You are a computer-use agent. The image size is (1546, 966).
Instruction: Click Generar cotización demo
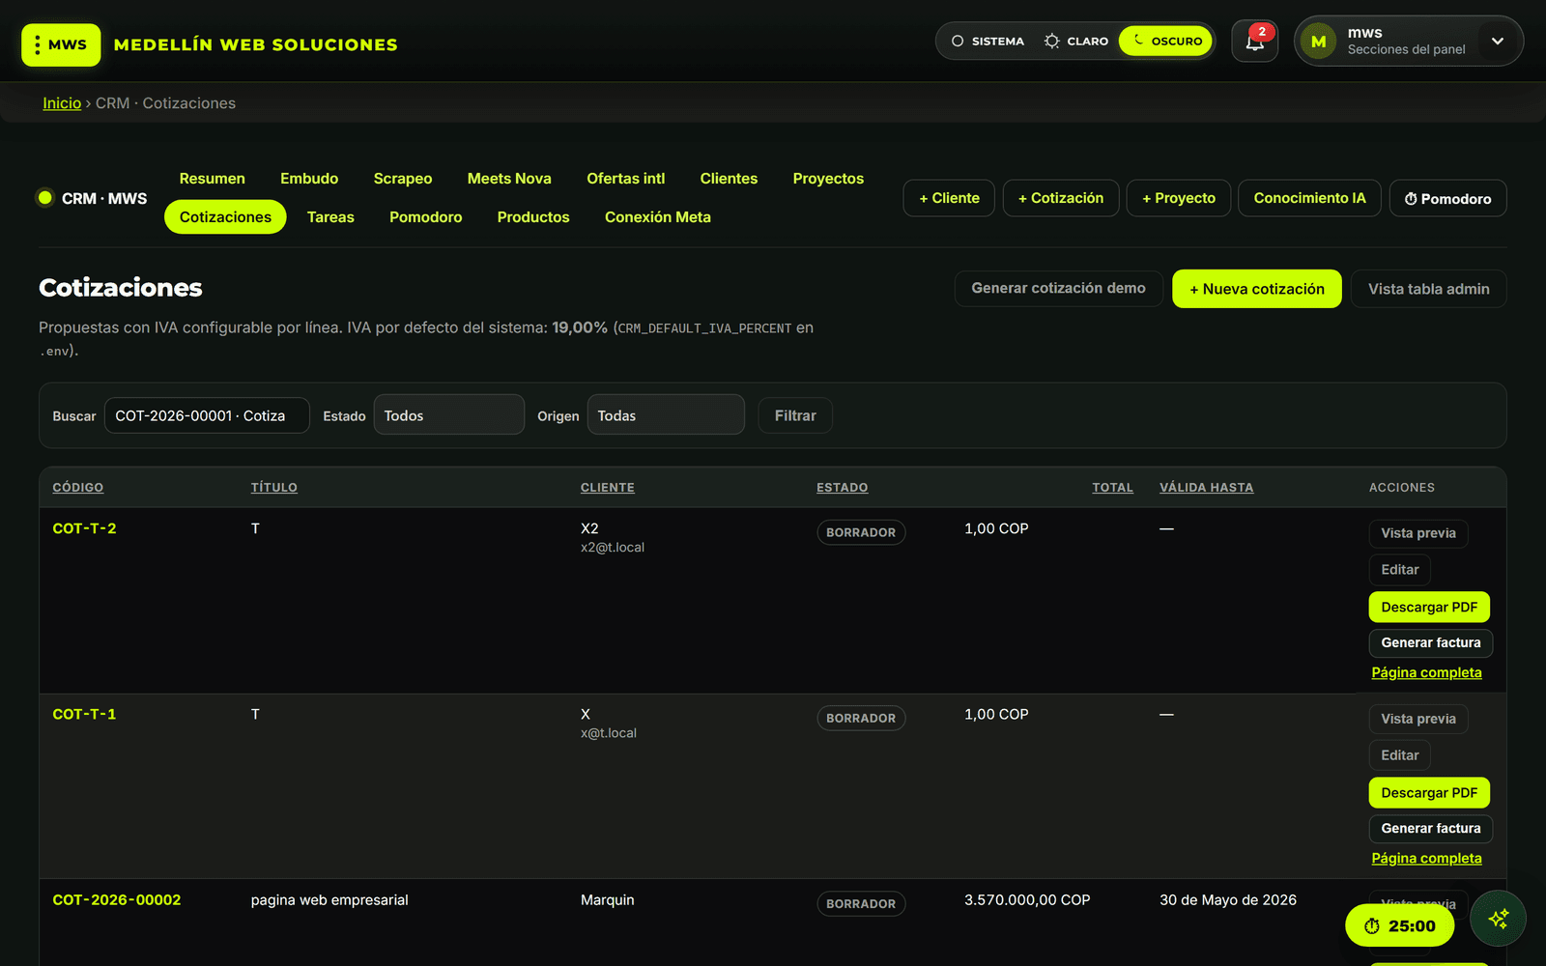[x=1058, y=289]
